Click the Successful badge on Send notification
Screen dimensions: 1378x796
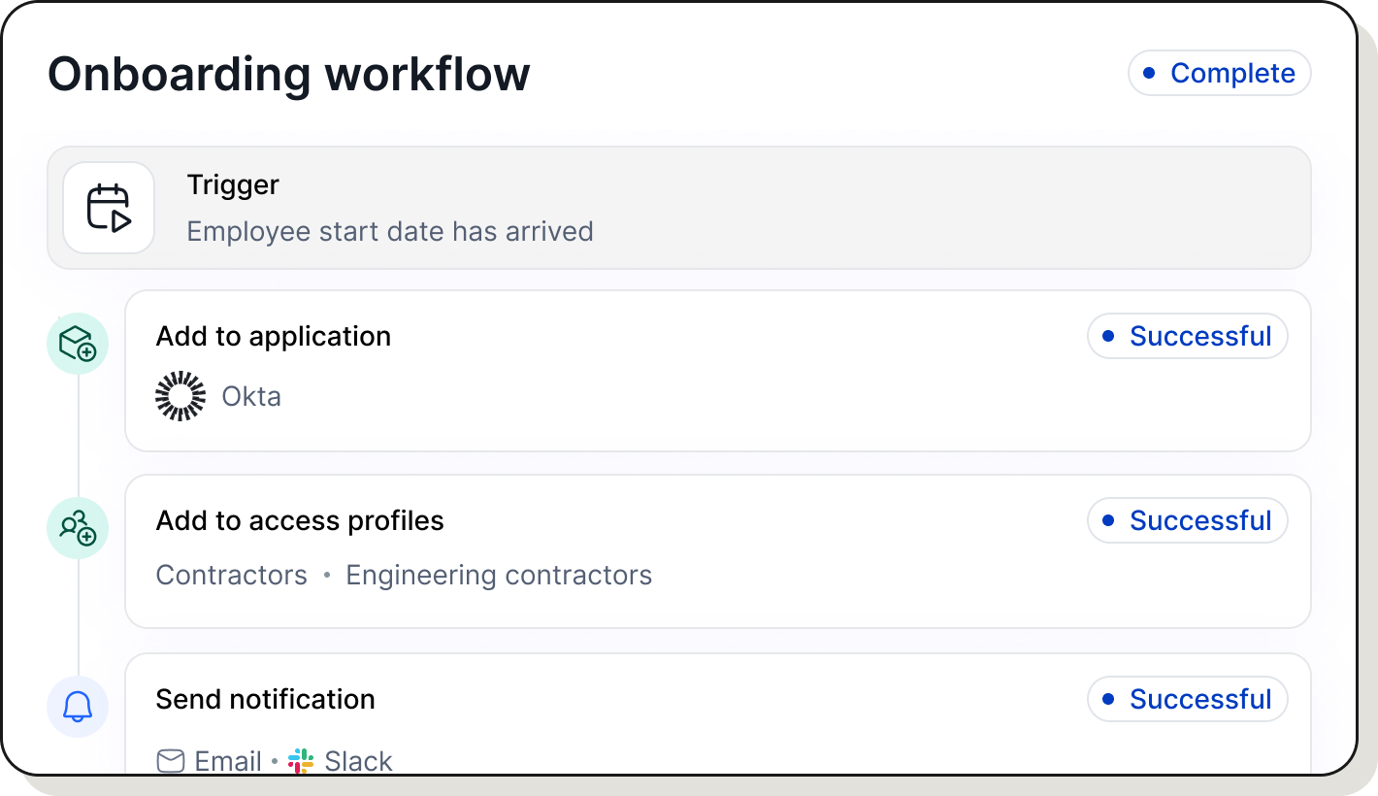(1187, 699)
